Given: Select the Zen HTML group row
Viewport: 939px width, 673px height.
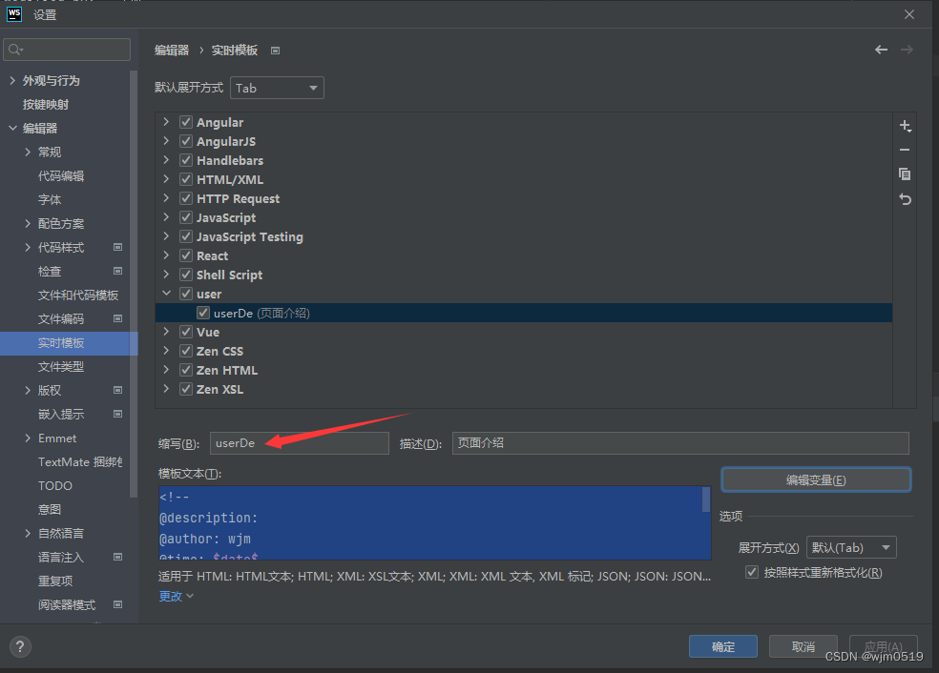Looking at the screenshot, I should [x=523, y=370].
